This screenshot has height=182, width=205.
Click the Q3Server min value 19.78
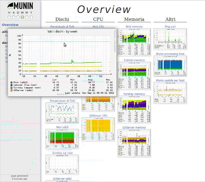click(x=74, y=90)
